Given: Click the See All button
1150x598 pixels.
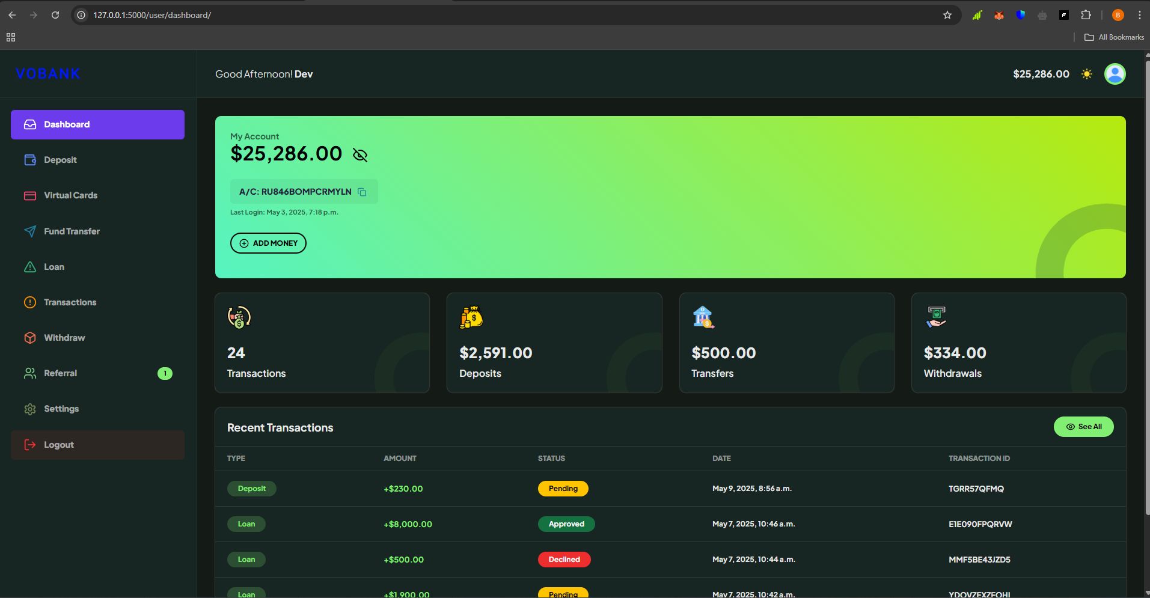Looking at the screenshot, I should [x=1084, y=427].
